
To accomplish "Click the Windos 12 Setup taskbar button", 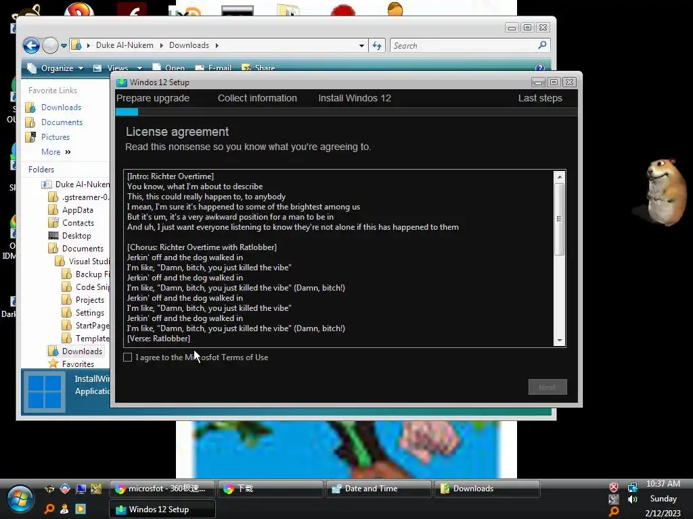I will (162, 510).
